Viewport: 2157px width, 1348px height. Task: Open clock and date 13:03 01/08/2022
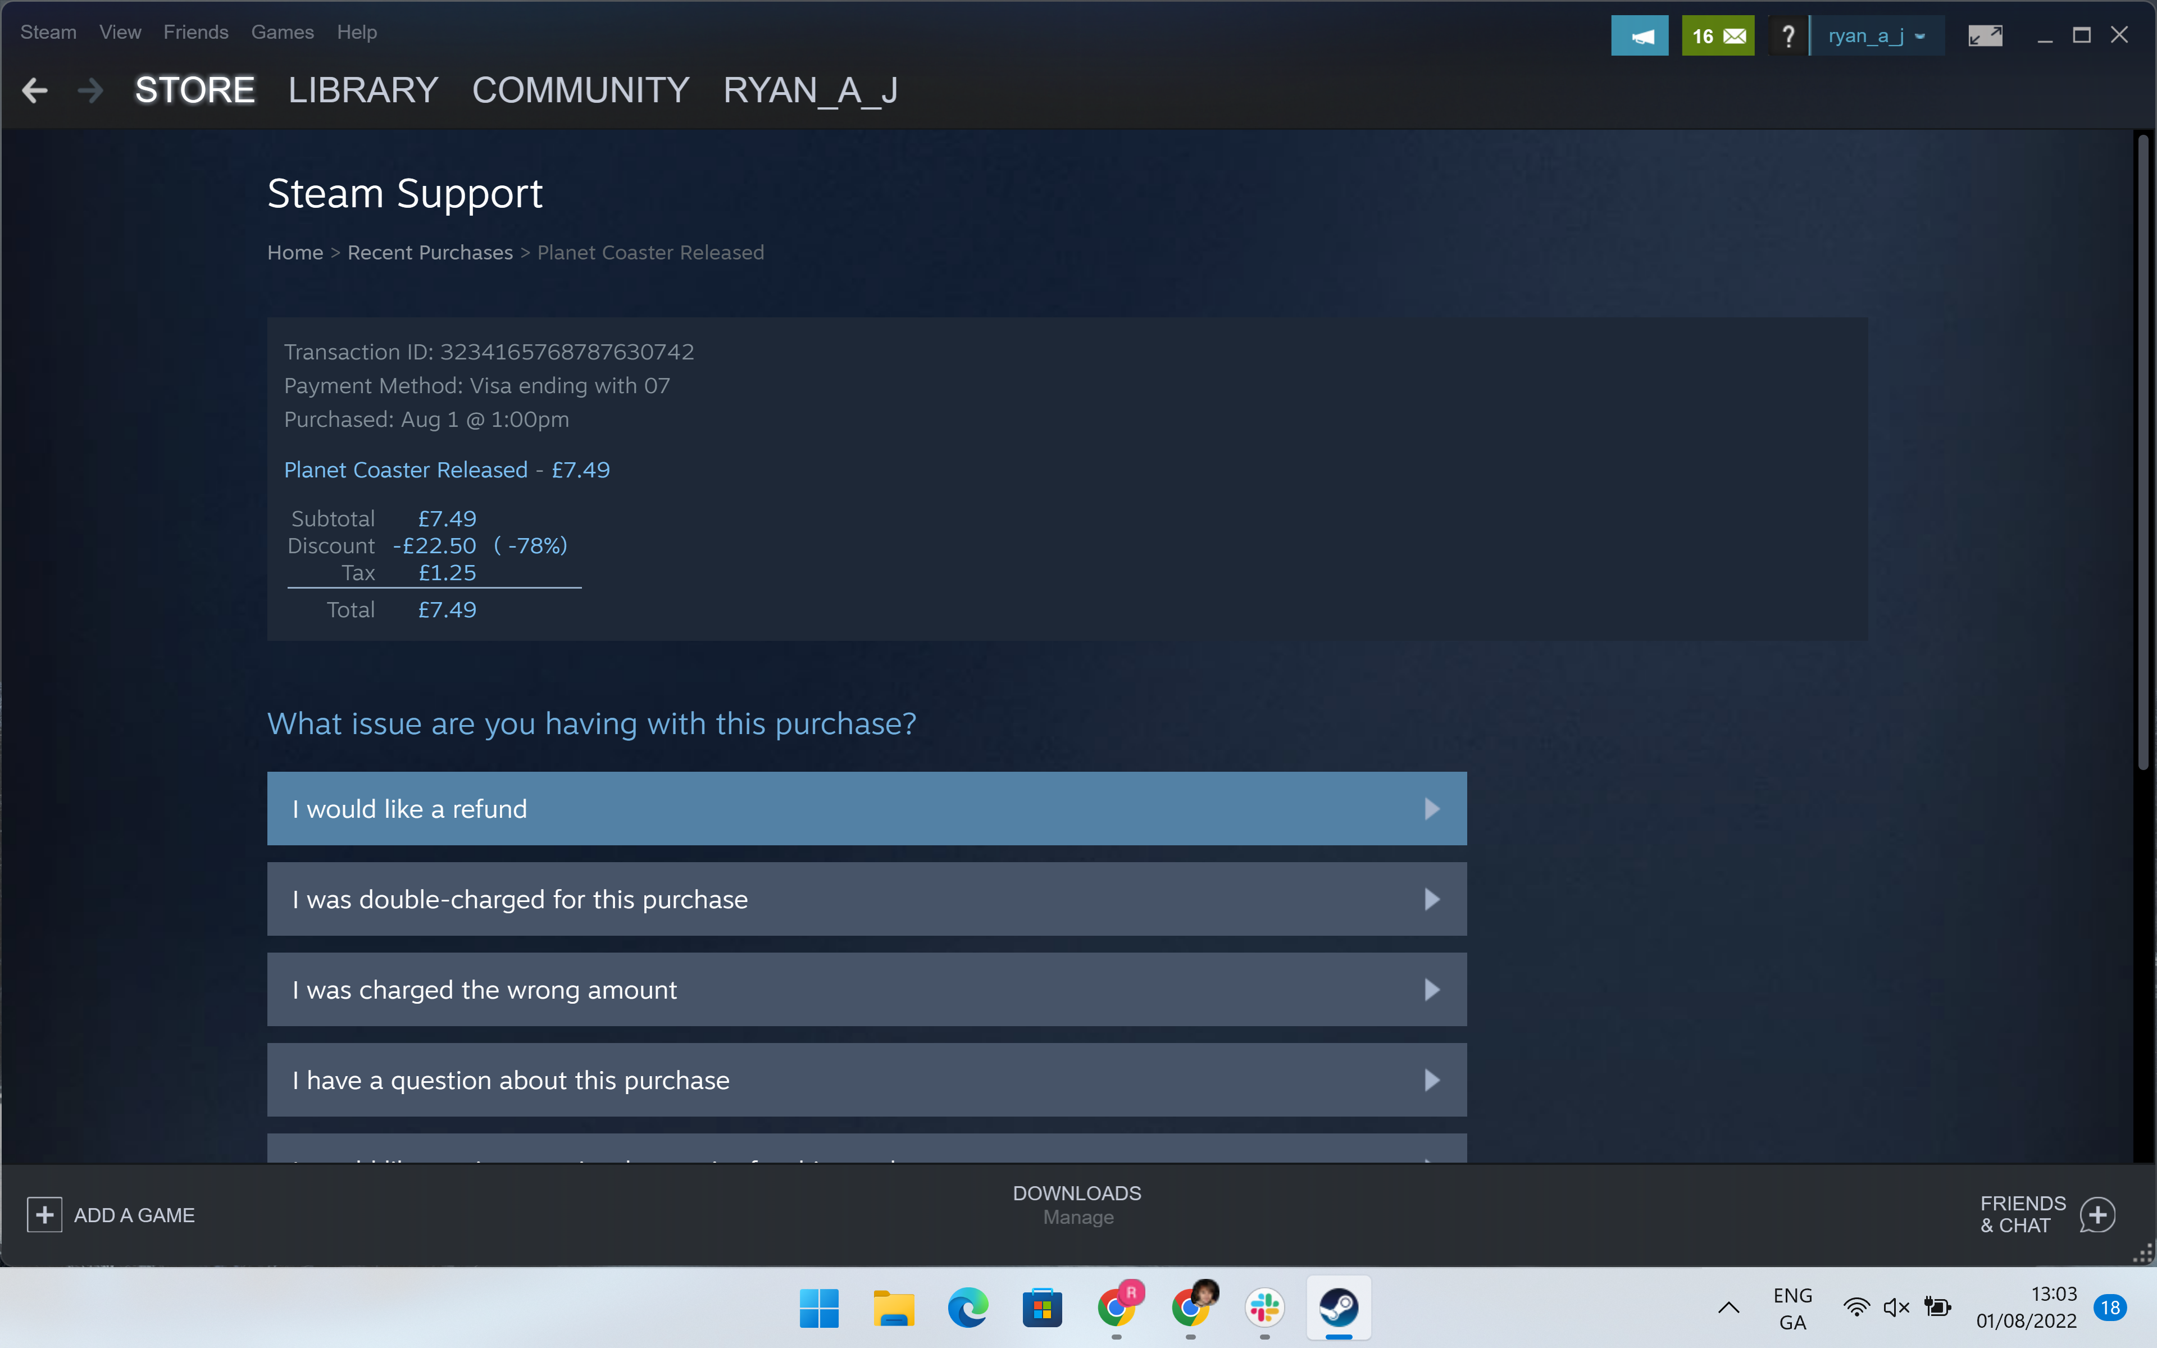[x=2026, y=1307]
